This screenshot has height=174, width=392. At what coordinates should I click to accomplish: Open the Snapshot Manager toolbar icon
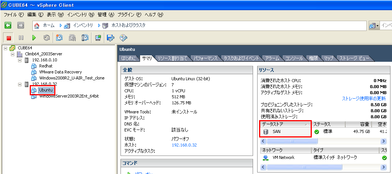coord(85,38)
